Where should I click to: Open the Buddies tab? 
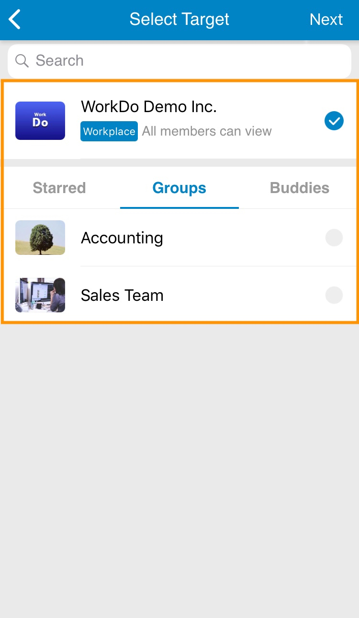tap(300, 188)
